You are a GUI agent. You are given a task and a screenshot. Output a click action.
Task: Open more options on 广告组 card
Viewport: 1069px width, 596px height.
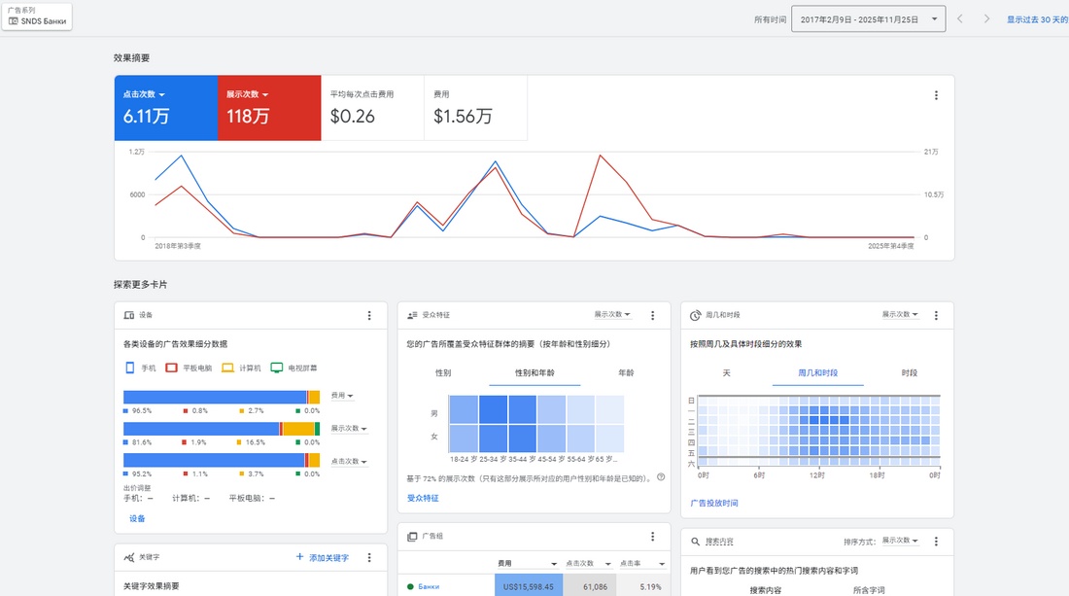point(653,537)
